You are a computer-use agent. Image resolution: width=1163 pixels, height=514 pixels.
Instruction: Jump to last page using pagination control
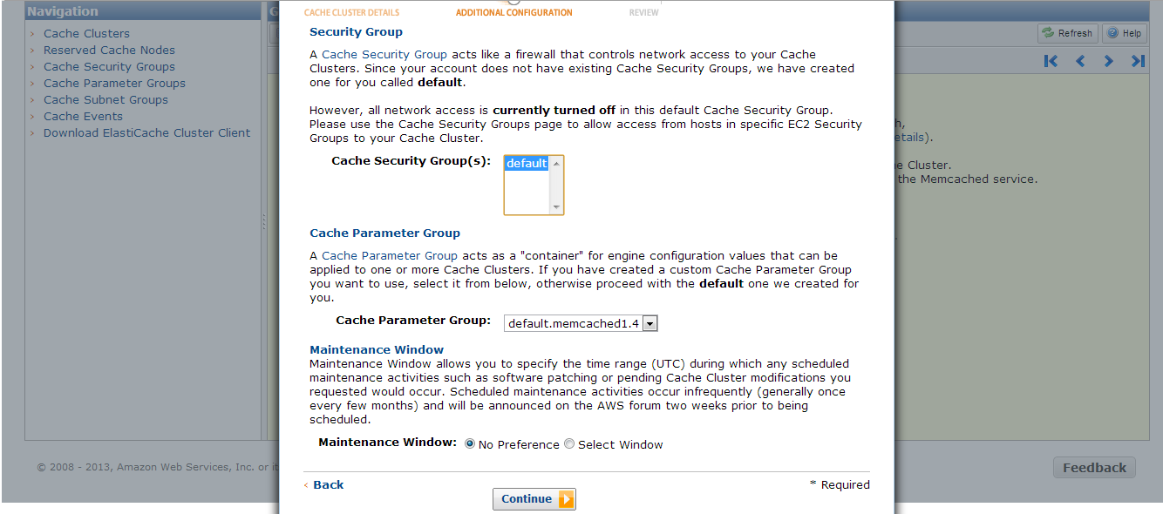[1137, 60]
